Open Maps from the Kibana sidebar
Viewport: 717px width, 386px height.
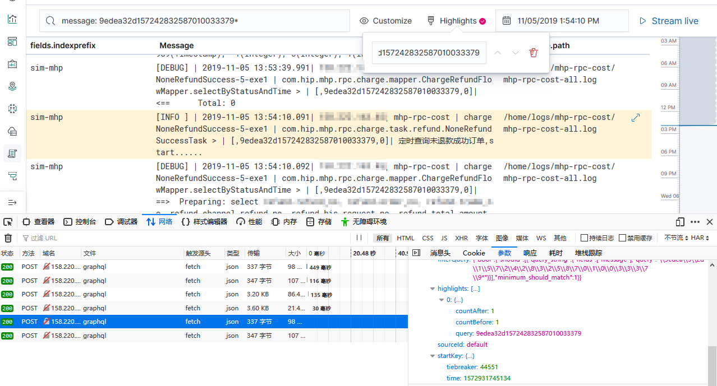point(12,86)
